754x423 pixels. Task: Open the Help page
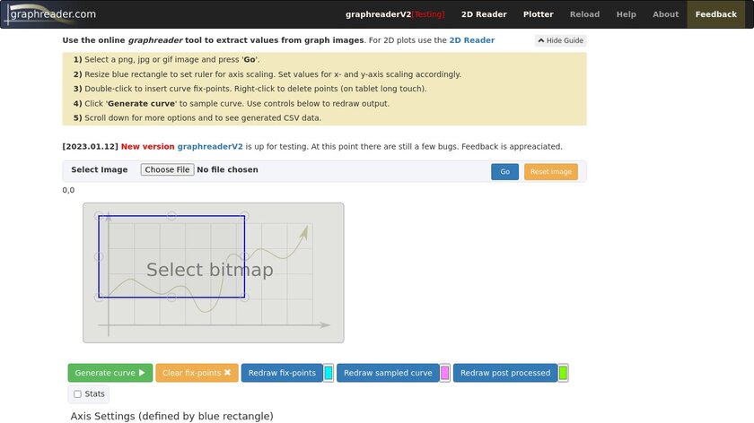pos(627,14)
